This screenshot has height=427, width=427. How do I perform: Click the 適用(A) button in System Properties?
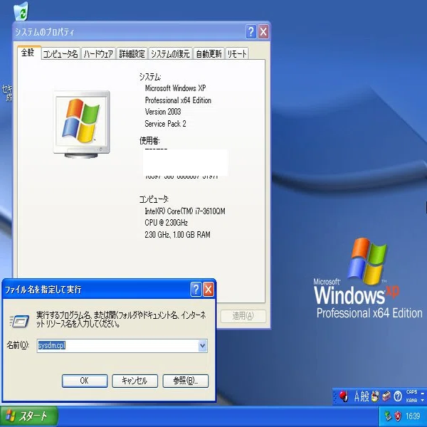click(x=243, y=316)
